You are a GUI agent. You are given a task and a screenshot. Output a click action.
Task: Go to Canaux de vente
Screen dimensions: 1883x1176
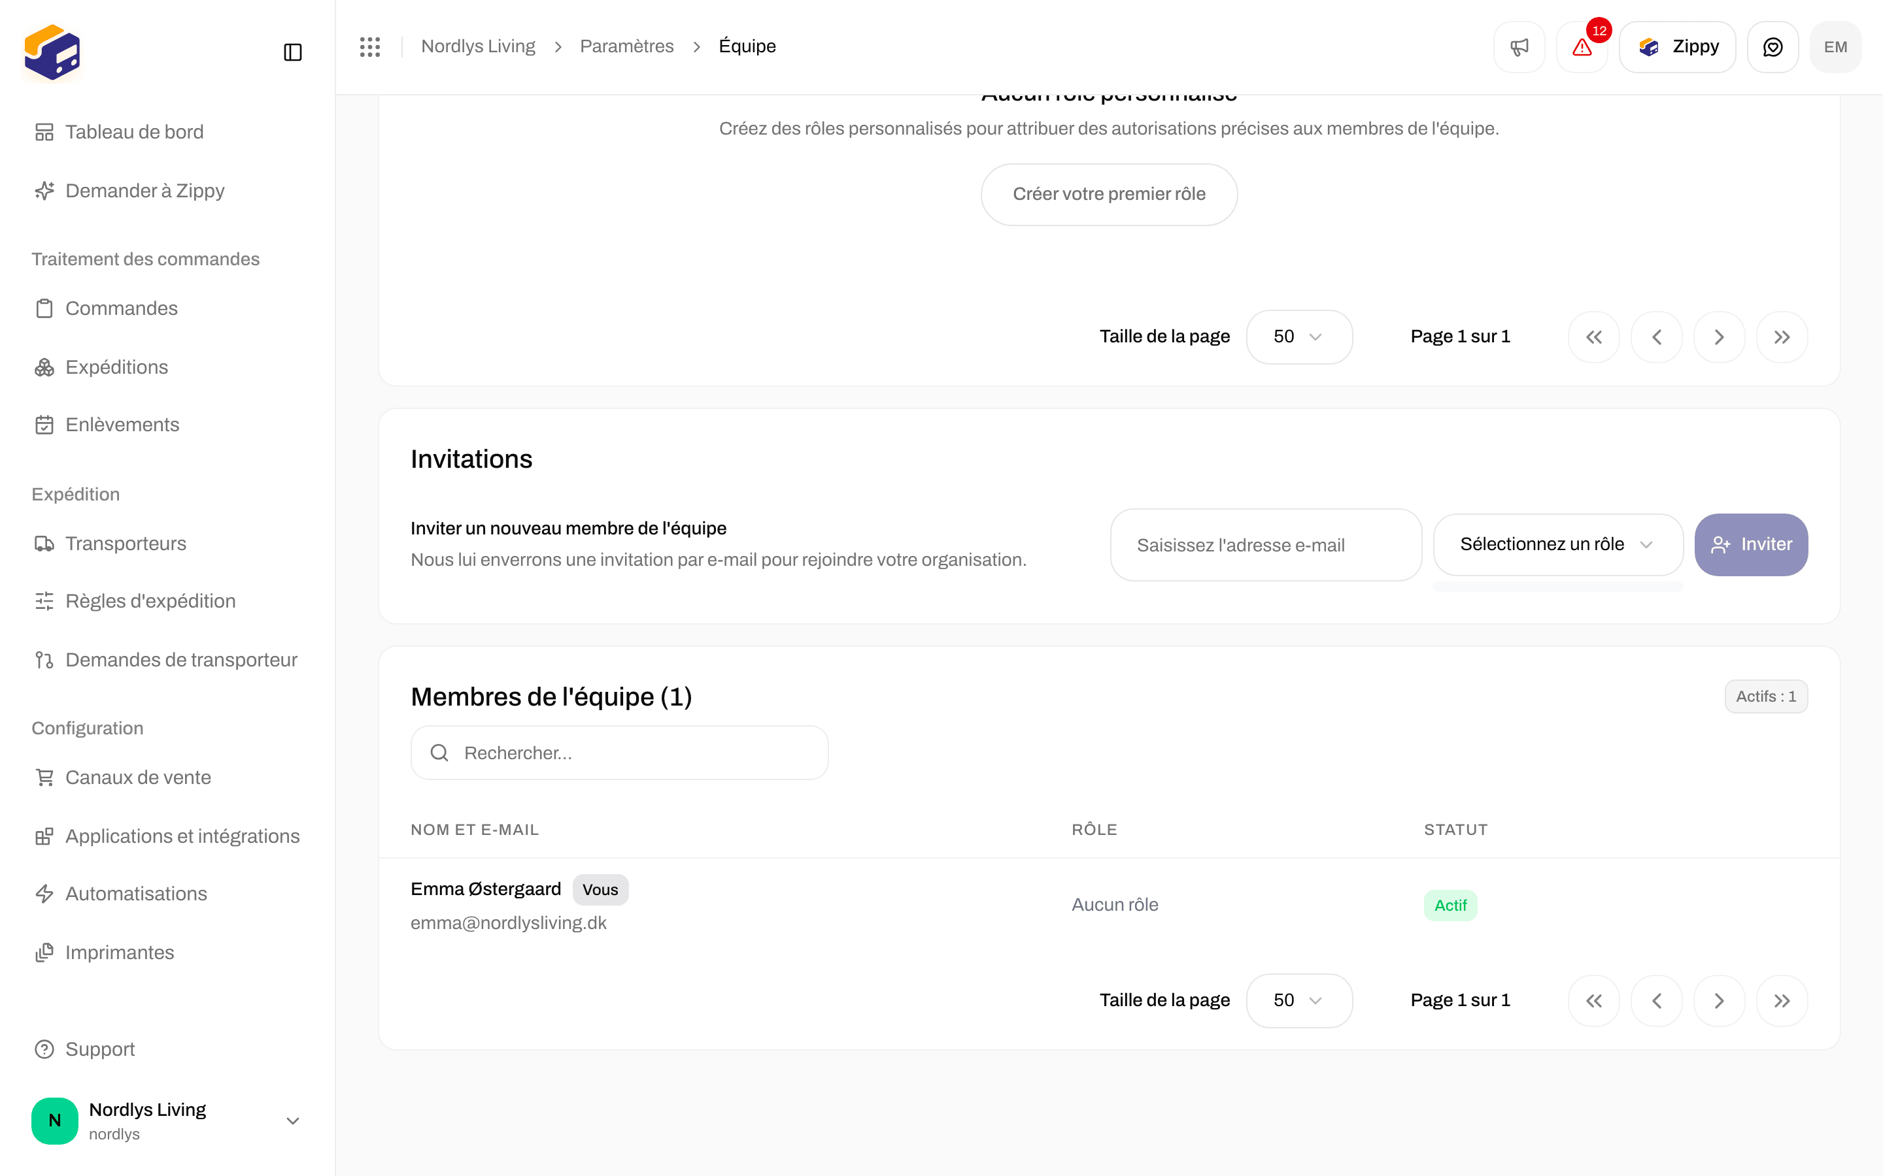[122, 777]
